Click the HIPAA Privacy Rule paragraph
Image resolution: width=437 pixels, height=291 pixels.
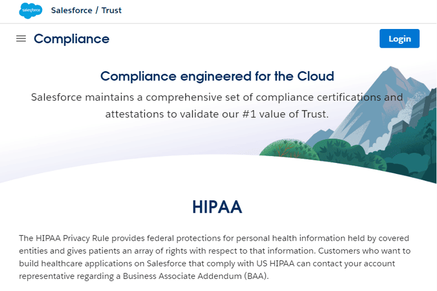coord(215,257)
